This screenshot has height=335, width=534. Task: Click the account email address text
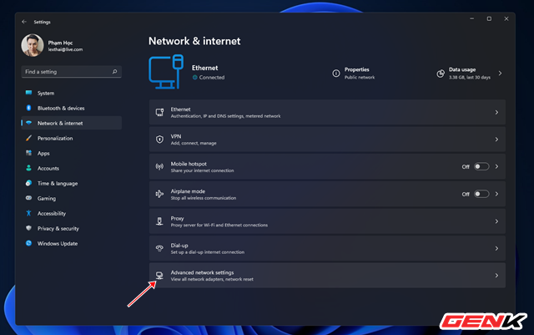coord(65,49)
